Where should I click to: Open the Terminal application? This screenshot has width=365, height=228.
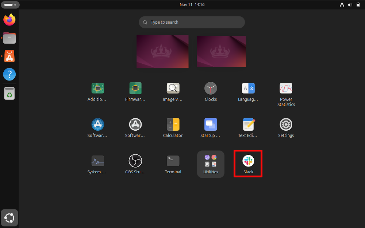173,161
